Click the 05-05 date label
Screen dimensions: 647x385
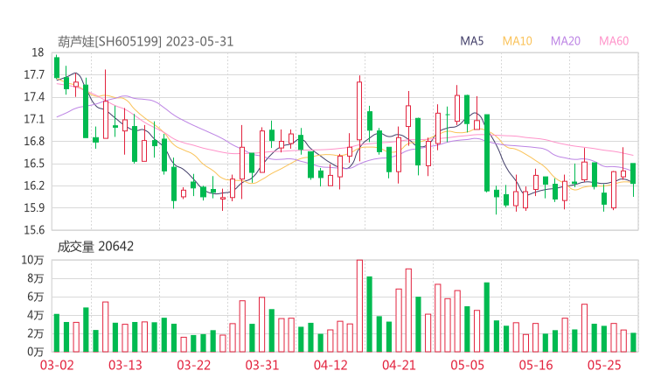(468, 365)
